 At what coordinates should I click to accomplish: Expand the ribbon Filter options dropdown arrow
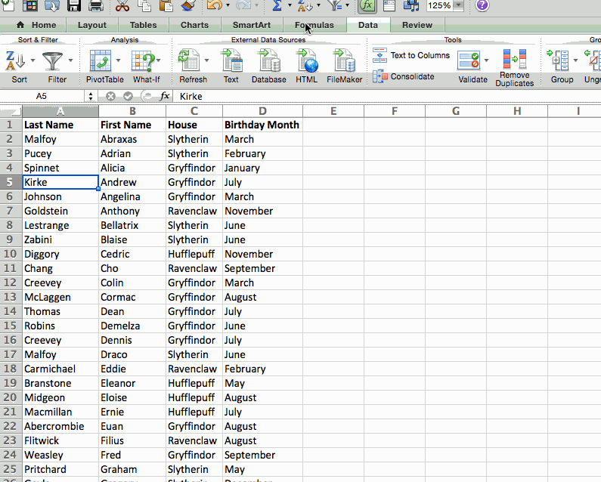tap(70, 60)
